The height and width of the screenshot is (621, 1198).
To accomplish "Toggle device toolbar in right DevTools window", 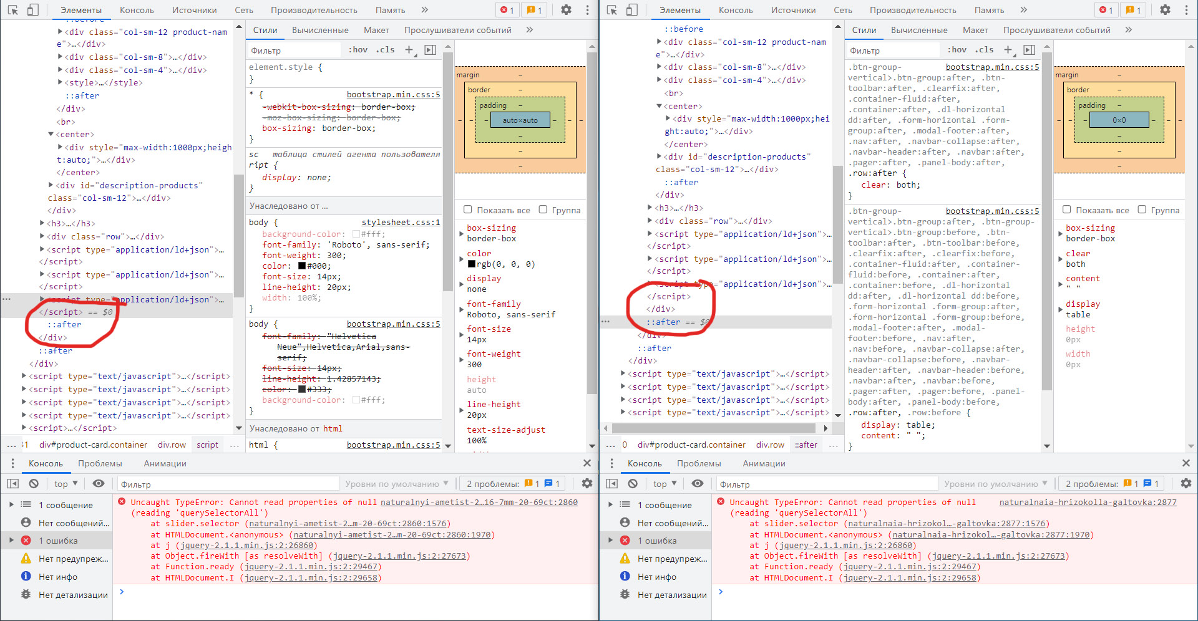I will 632,10.
